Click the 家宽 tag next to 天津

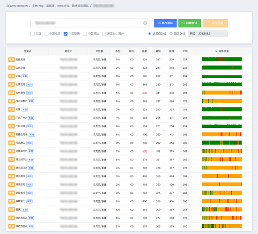(x=25, y=110)
